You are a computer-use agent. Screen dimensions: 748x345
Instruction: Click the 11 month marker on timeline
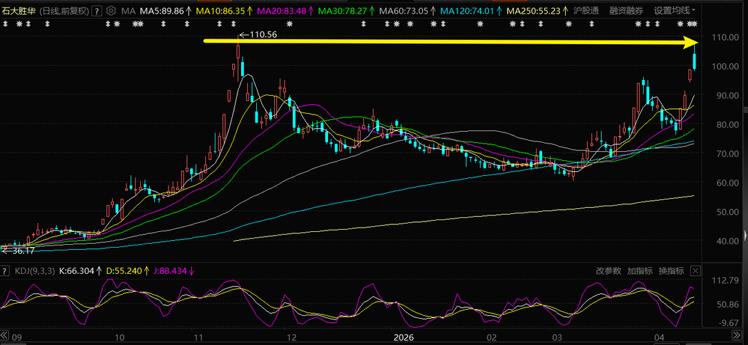pyautogui.click(x=198, y=337)
